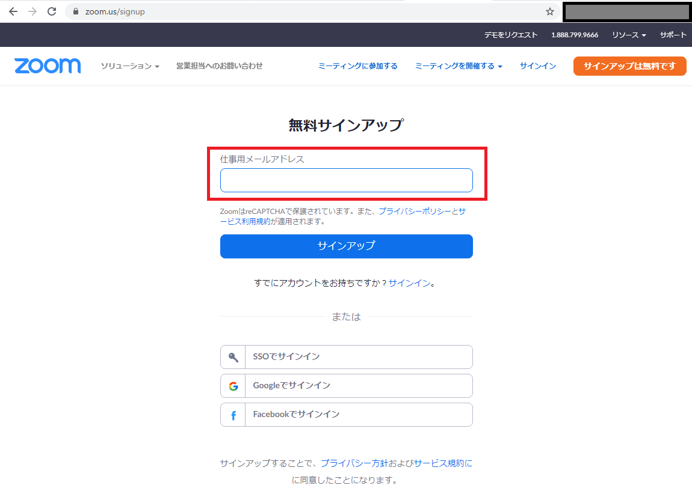The image size is (692, 494).
Task: Choose Facebookでサインイン
Action: (347, 415)
